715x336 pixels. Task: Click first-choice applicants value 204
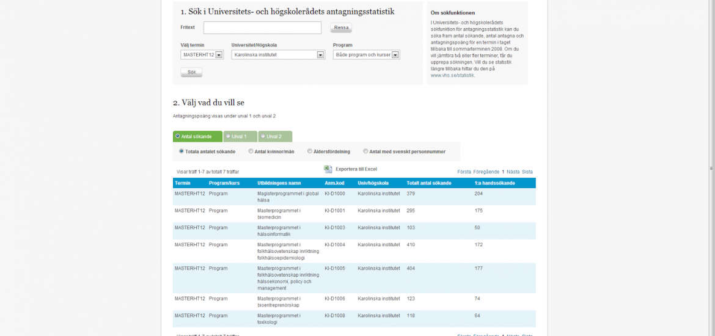(479, 194)
